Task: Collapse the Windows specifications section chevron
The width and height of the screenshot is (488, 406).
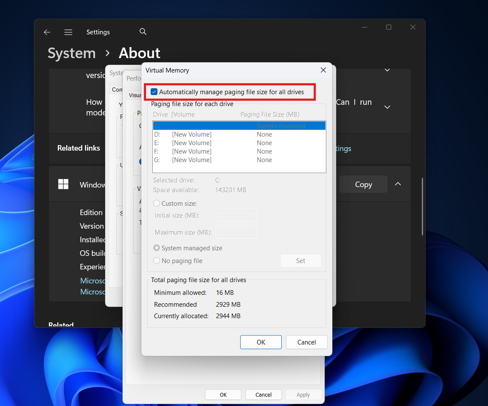Action: click(x=398, y=184)
